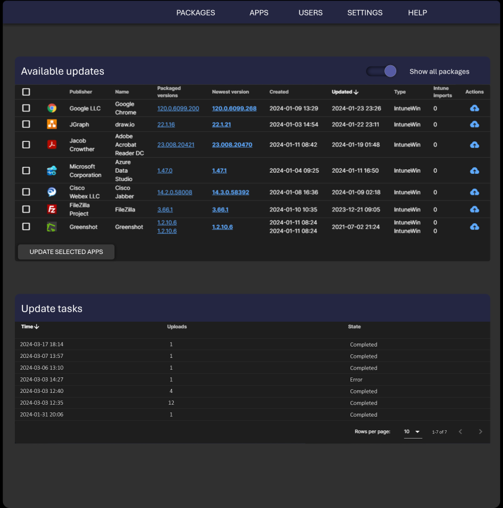Check the Cisco Jabber row checkbox

pos(26,192)
